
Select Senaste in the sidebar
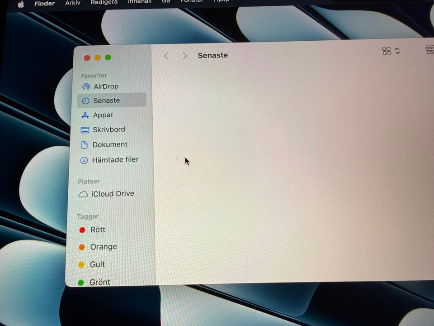(112, 100)
